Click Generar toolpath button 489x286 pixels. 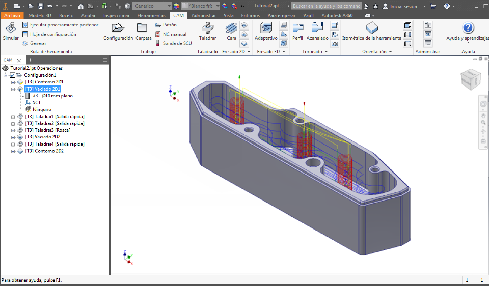tap(34, 43)
